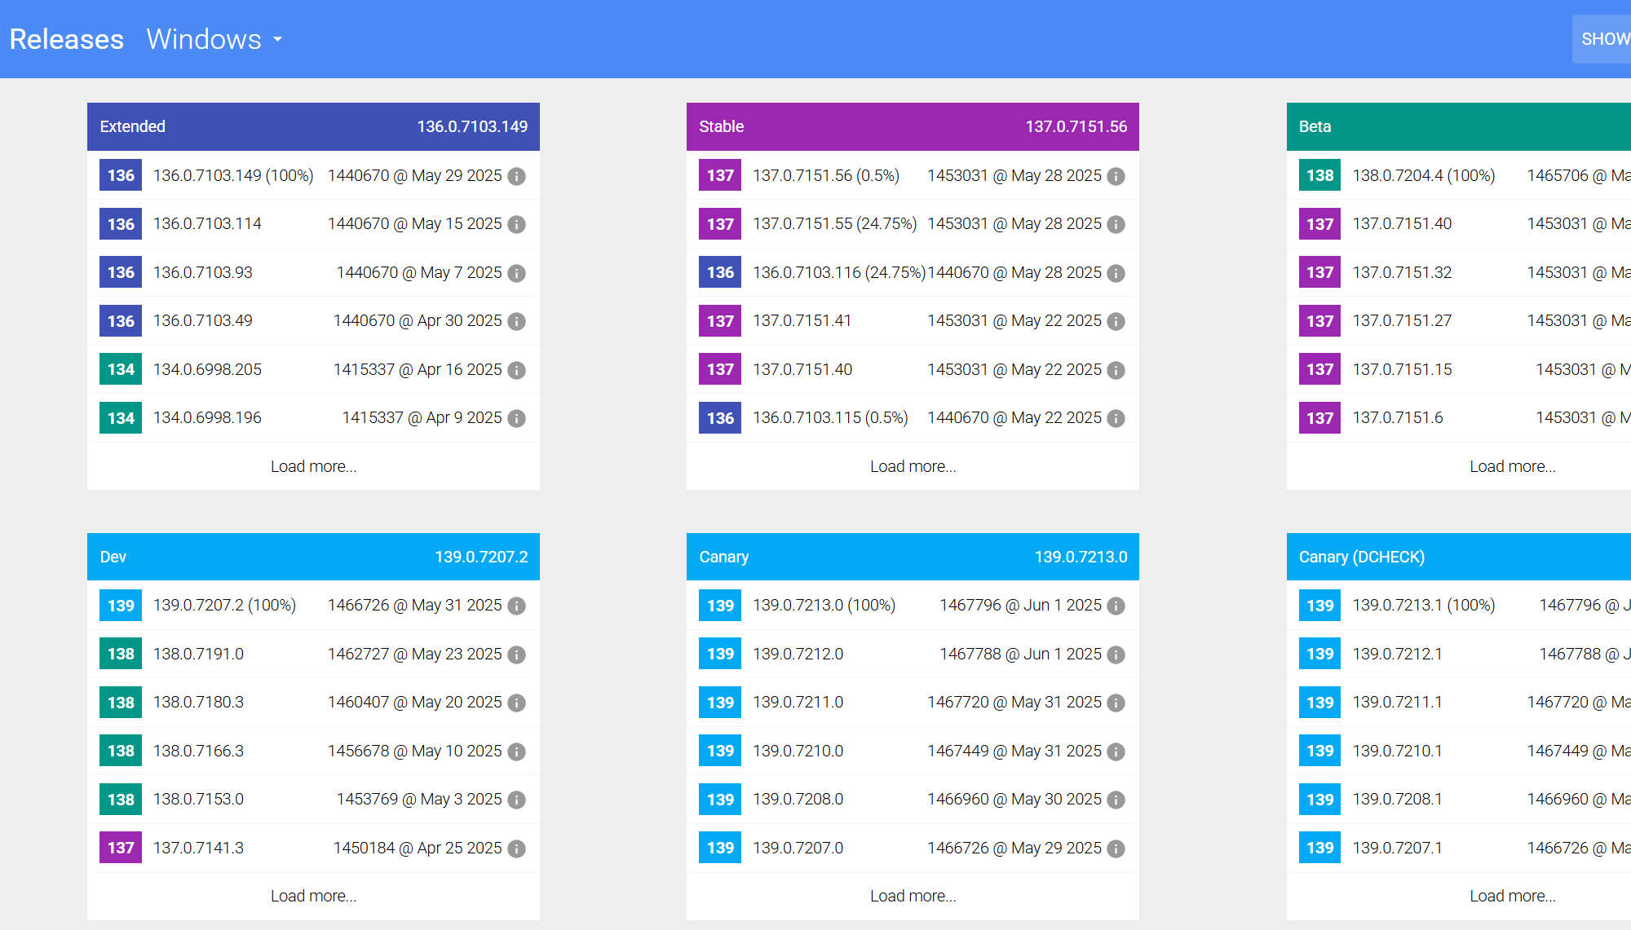Click milestone 134 badge for 134.0.6998.205
The image size is (1631, 930).
pos(121,369)
